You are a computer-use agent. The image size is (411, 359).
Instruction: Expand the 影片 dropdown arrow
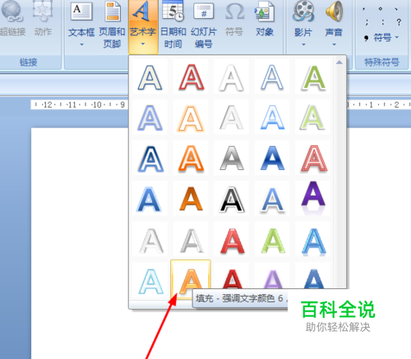[x=303, y=44]
